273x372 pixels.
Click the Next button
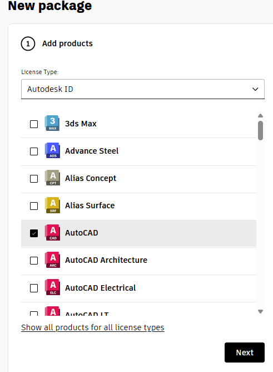tap(245, 353)
